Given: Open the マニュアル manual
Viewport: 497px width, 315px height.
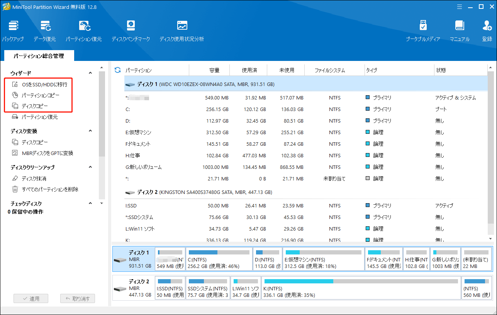Looking at the screenshot, I should (460, 31).
